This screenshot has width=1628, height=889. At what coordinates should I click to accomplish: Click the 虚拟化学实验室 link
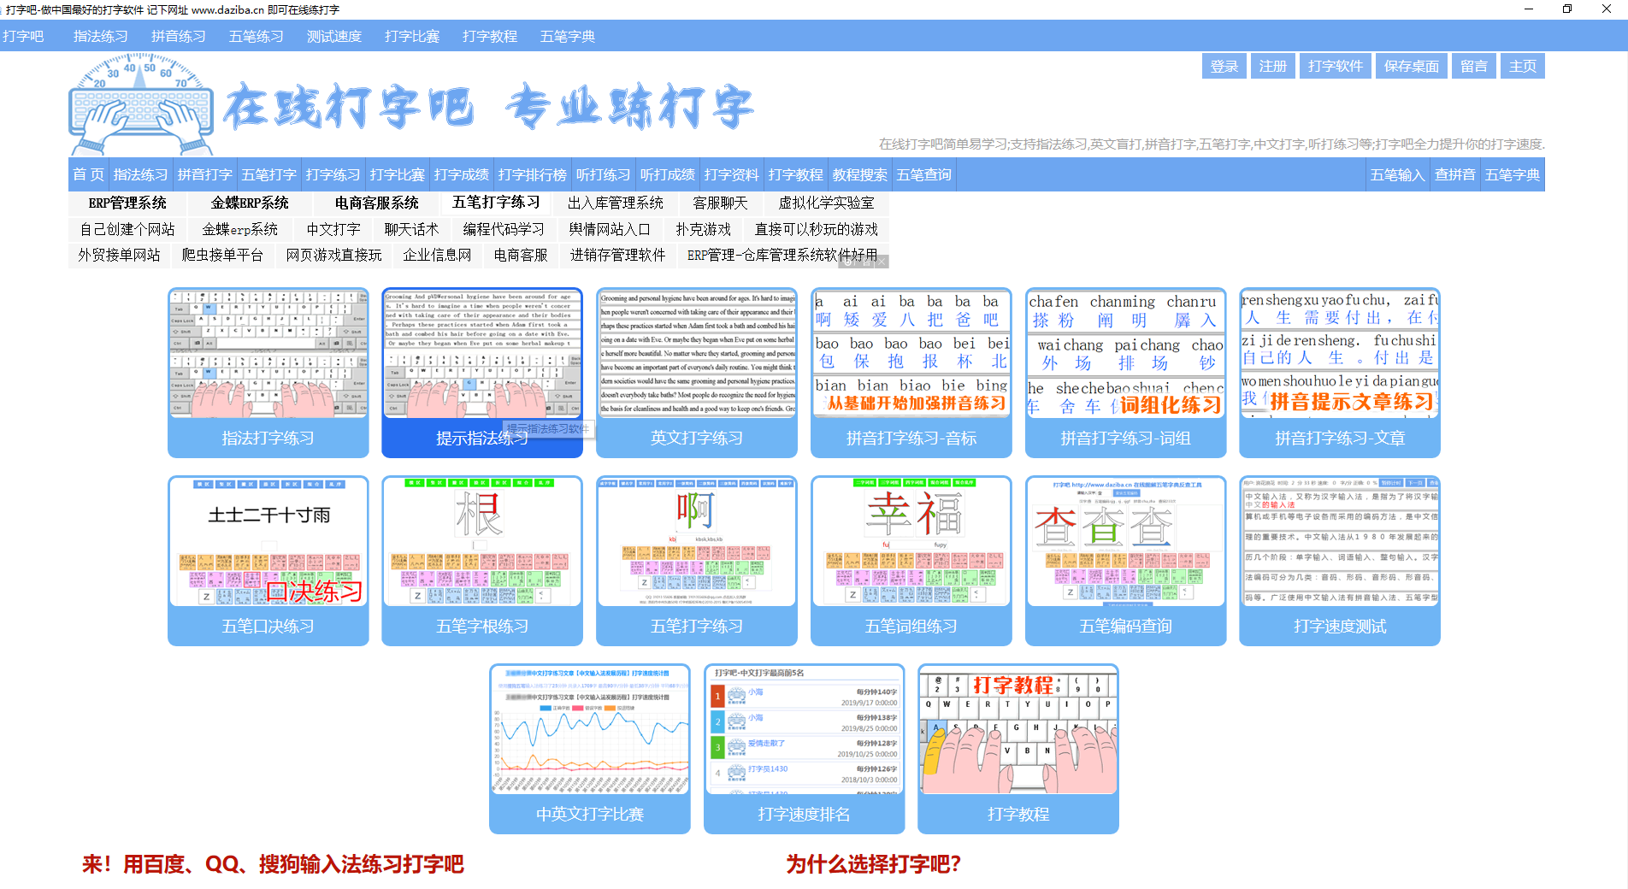826,203
